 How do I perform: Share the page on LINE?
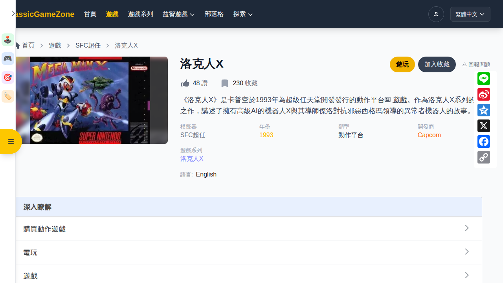484,79
